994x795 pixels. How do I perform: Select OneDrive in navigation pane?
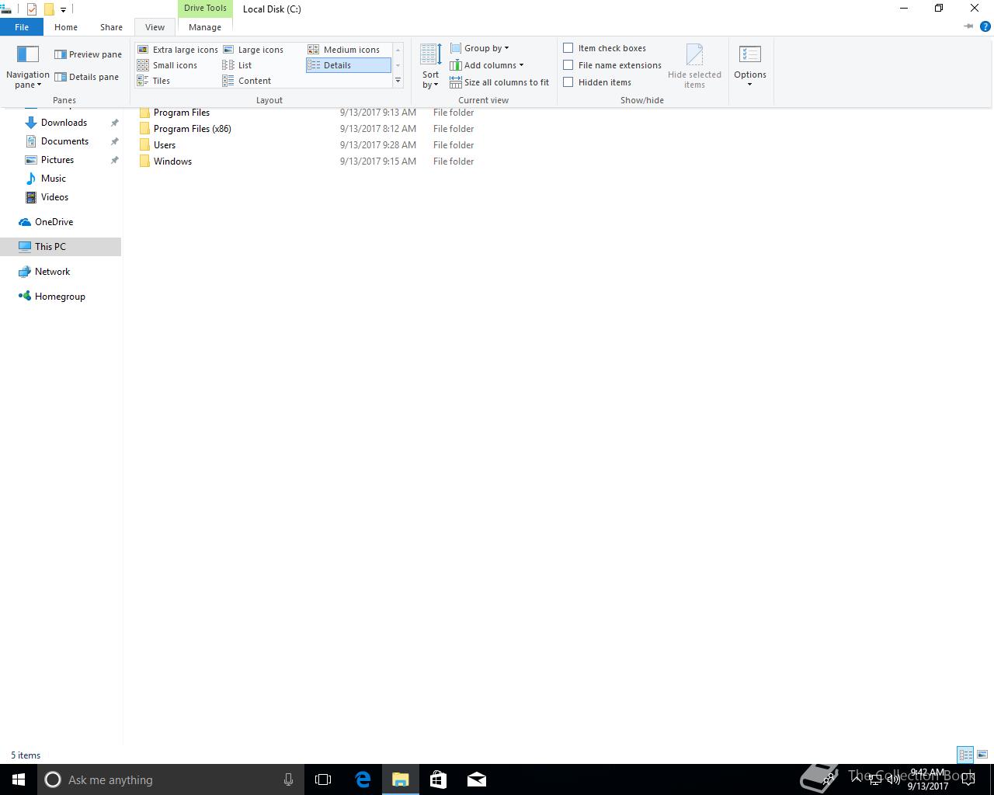coord(54,222)
